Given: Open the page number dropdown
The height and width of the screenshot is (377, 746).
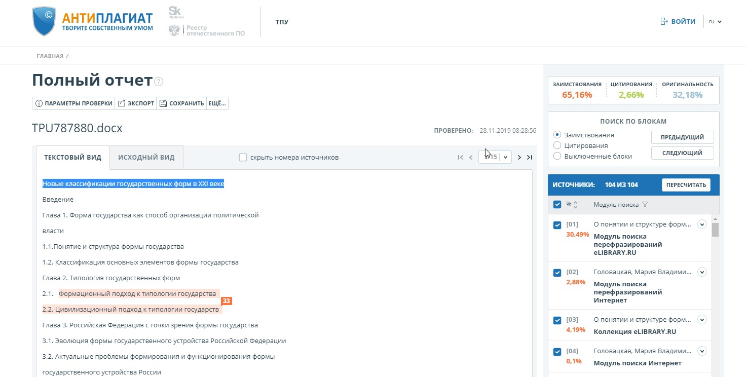Looking at the screenshot, I should 505,158.
